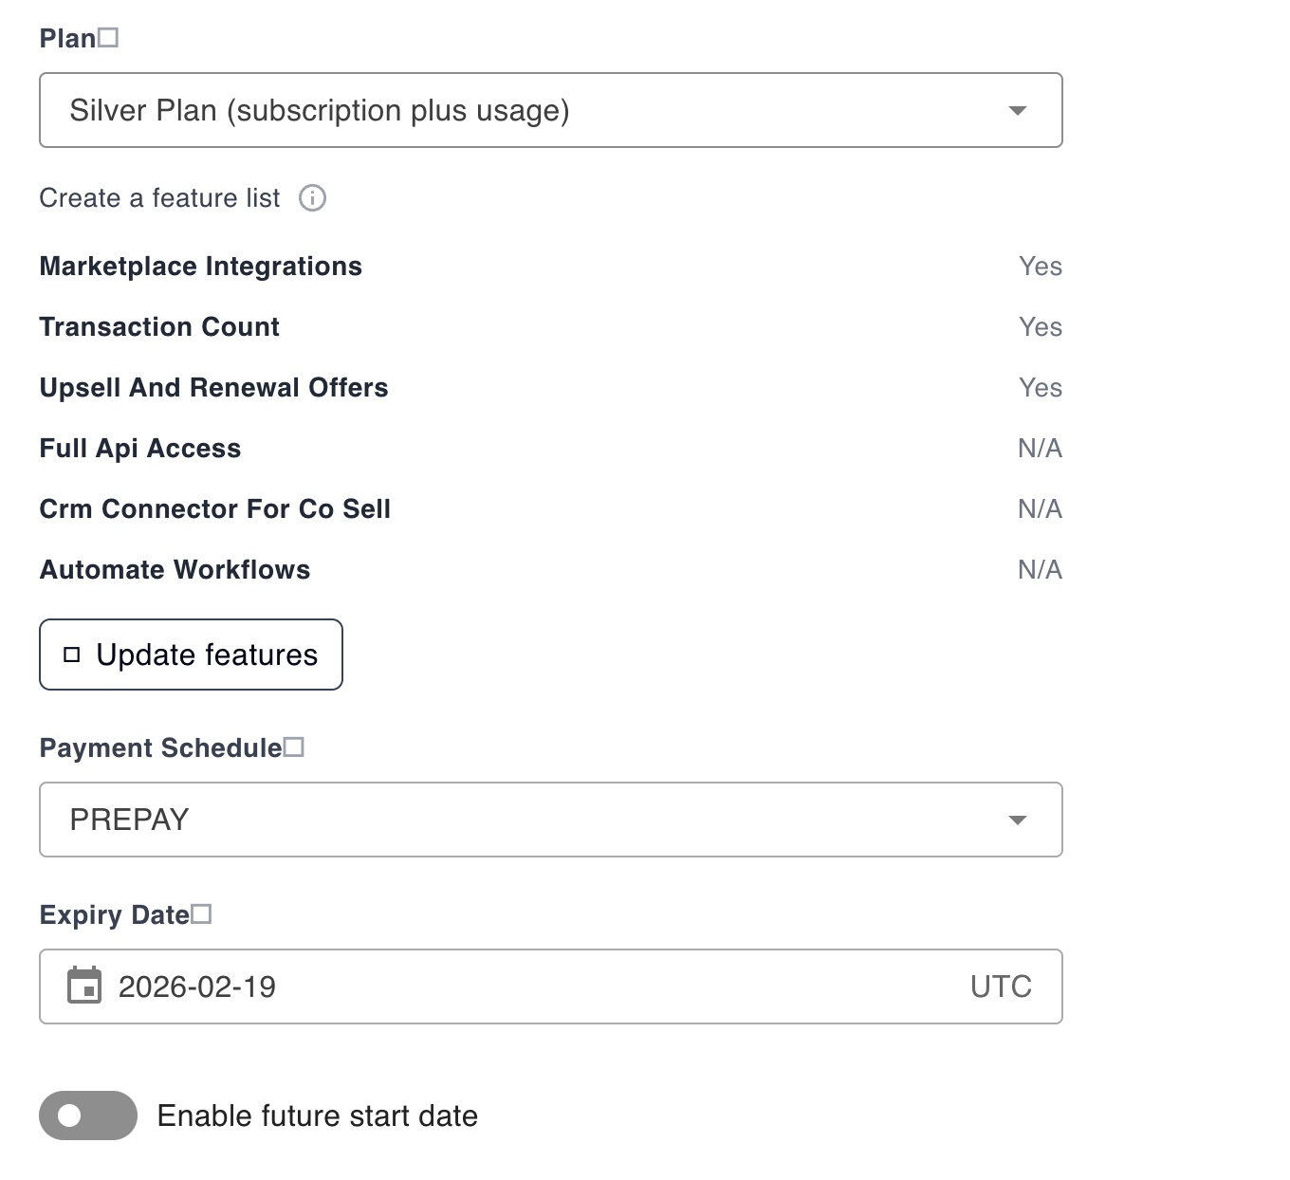
Task: Click the UTC label in the date field
Action: pyautogui.click(x=1000, y=986)
